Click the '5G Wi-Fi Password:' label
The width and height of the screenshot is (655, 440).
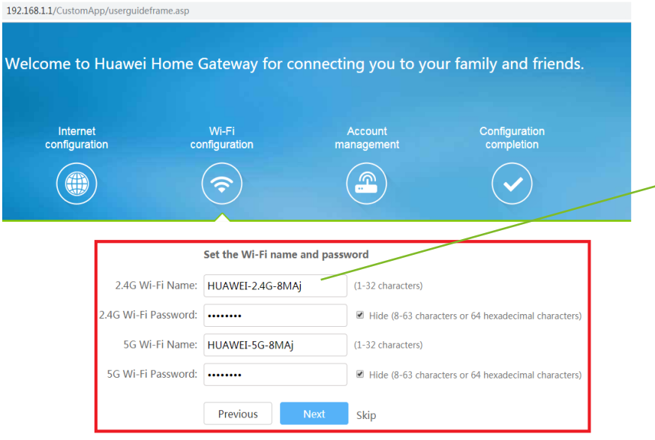(x=152, y=375)
